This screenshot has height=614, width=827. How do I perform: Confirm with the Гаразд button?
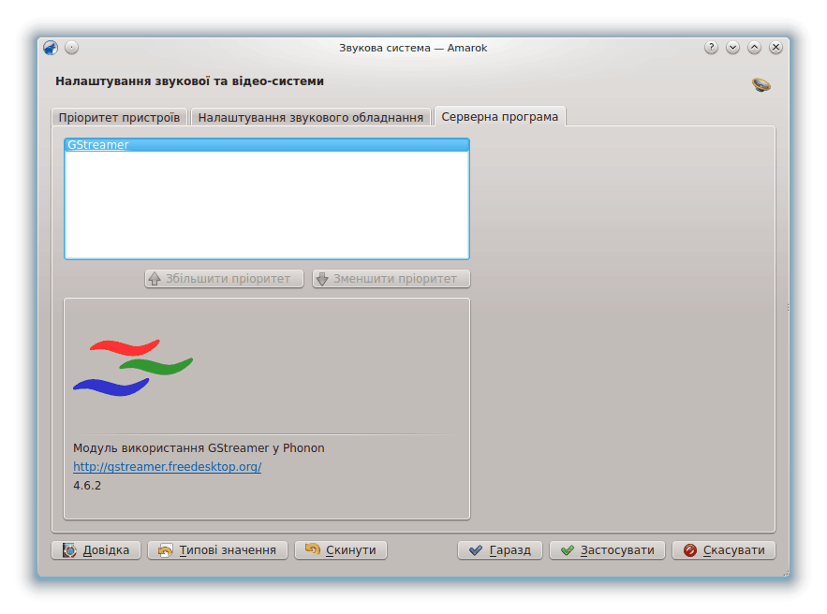(x=500, y=550)
